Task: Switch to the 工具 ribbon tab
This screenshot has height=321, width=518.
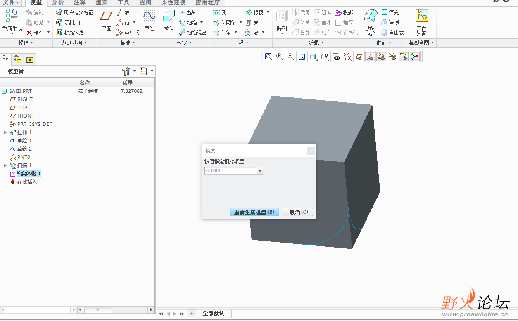Action: (x=124, y=2)
